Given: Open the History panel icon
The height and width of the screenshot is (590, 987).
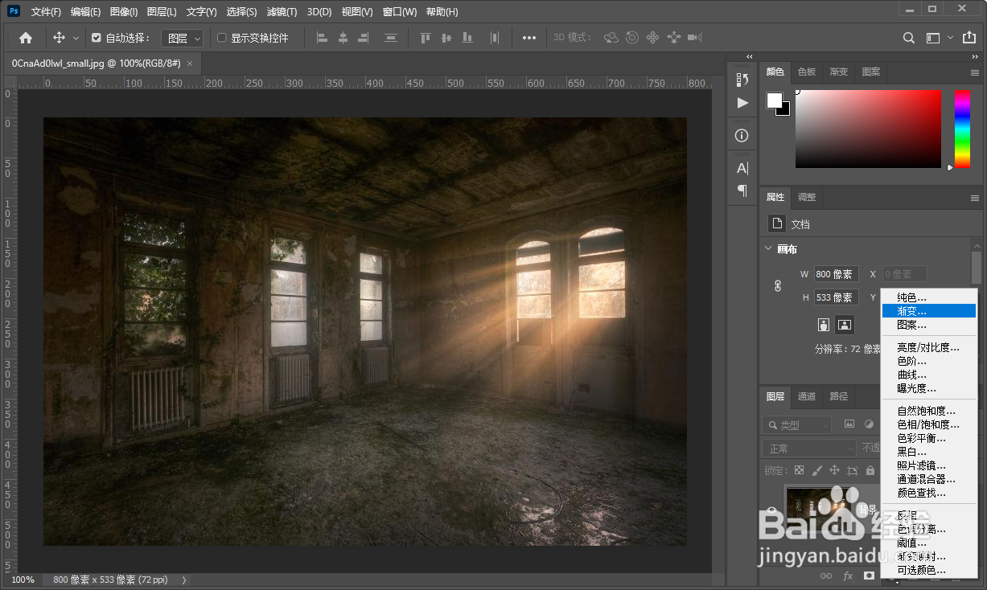Looking at the screenshot, I should (x=742, y=80).
